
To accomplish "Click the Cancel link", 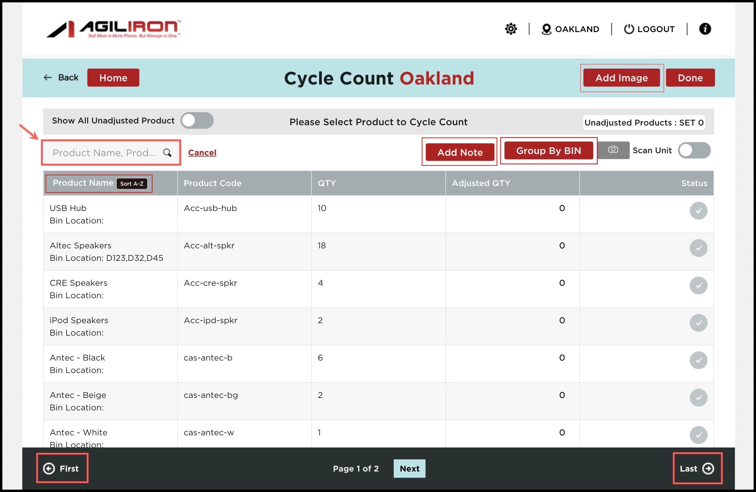I will [202, 153].
